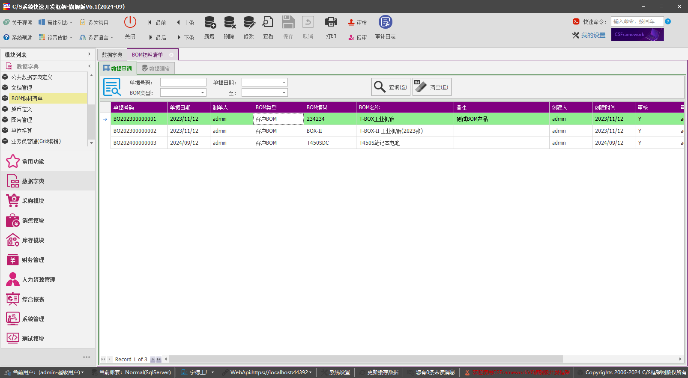
Task: Click the 保存 floppy disk icon
Action: (x=288, y=22)
